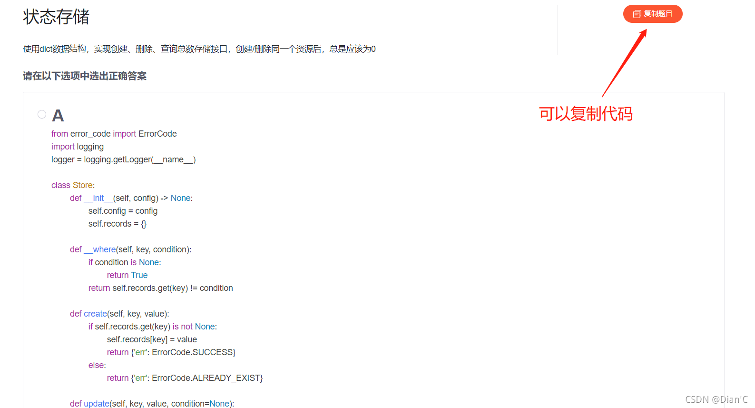Click the 'else:' line
The height and width of the screenshot is (408, 755).
97,365
